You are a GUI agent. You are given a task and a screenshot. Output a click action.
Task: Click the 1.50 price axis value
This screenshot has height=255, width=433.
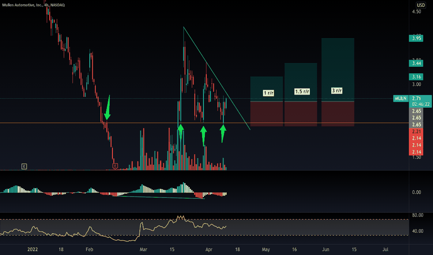click(416, 157)
